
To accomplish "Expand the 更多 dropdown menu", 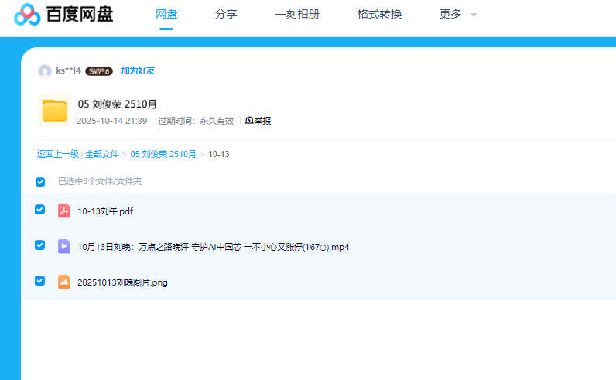I will click(457, 15).
